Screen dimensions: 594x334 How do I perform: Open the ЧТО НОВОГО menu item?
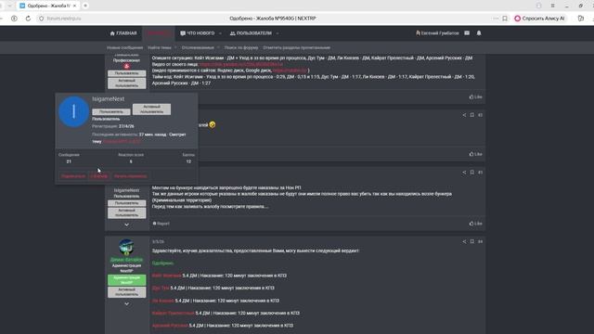pos(198,33)
